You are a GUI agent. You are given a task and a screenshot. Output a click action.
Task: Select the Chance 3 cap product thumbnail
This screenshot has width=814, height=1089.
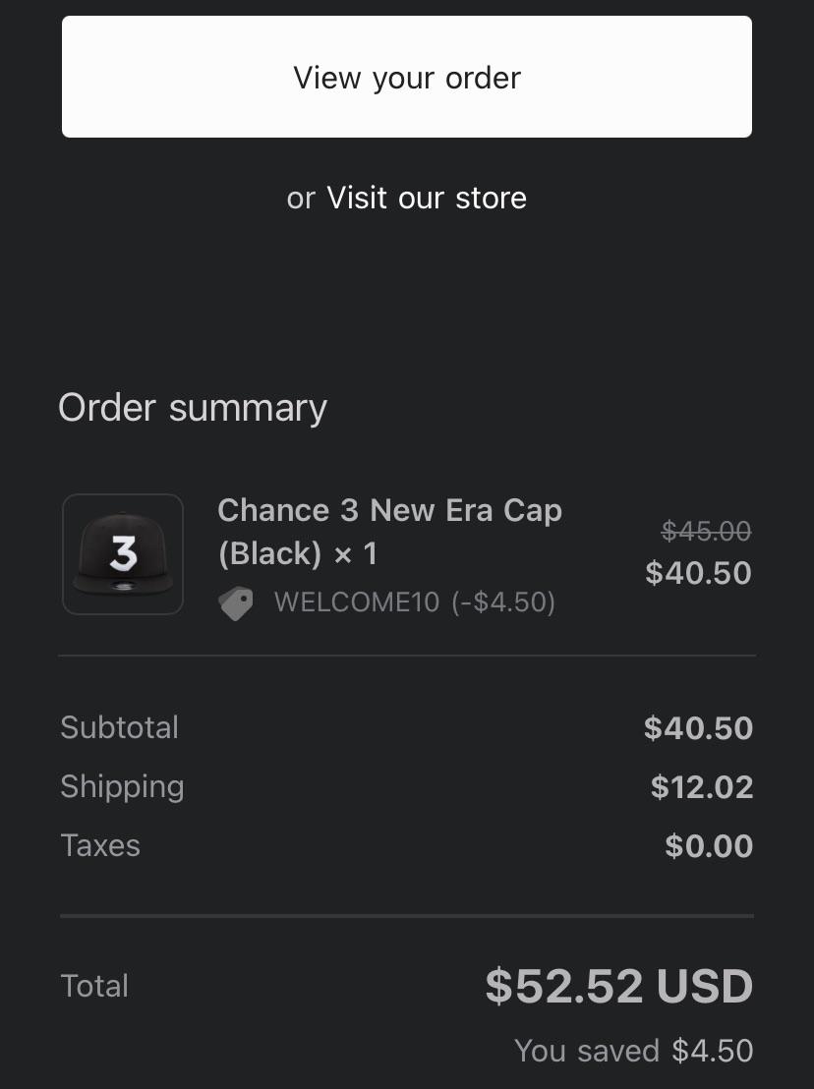tap(122, 553)
